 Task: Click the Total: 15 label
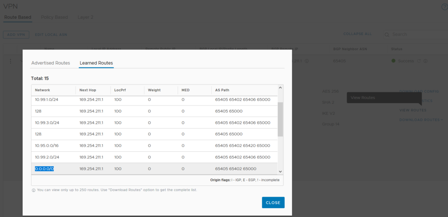40,78
